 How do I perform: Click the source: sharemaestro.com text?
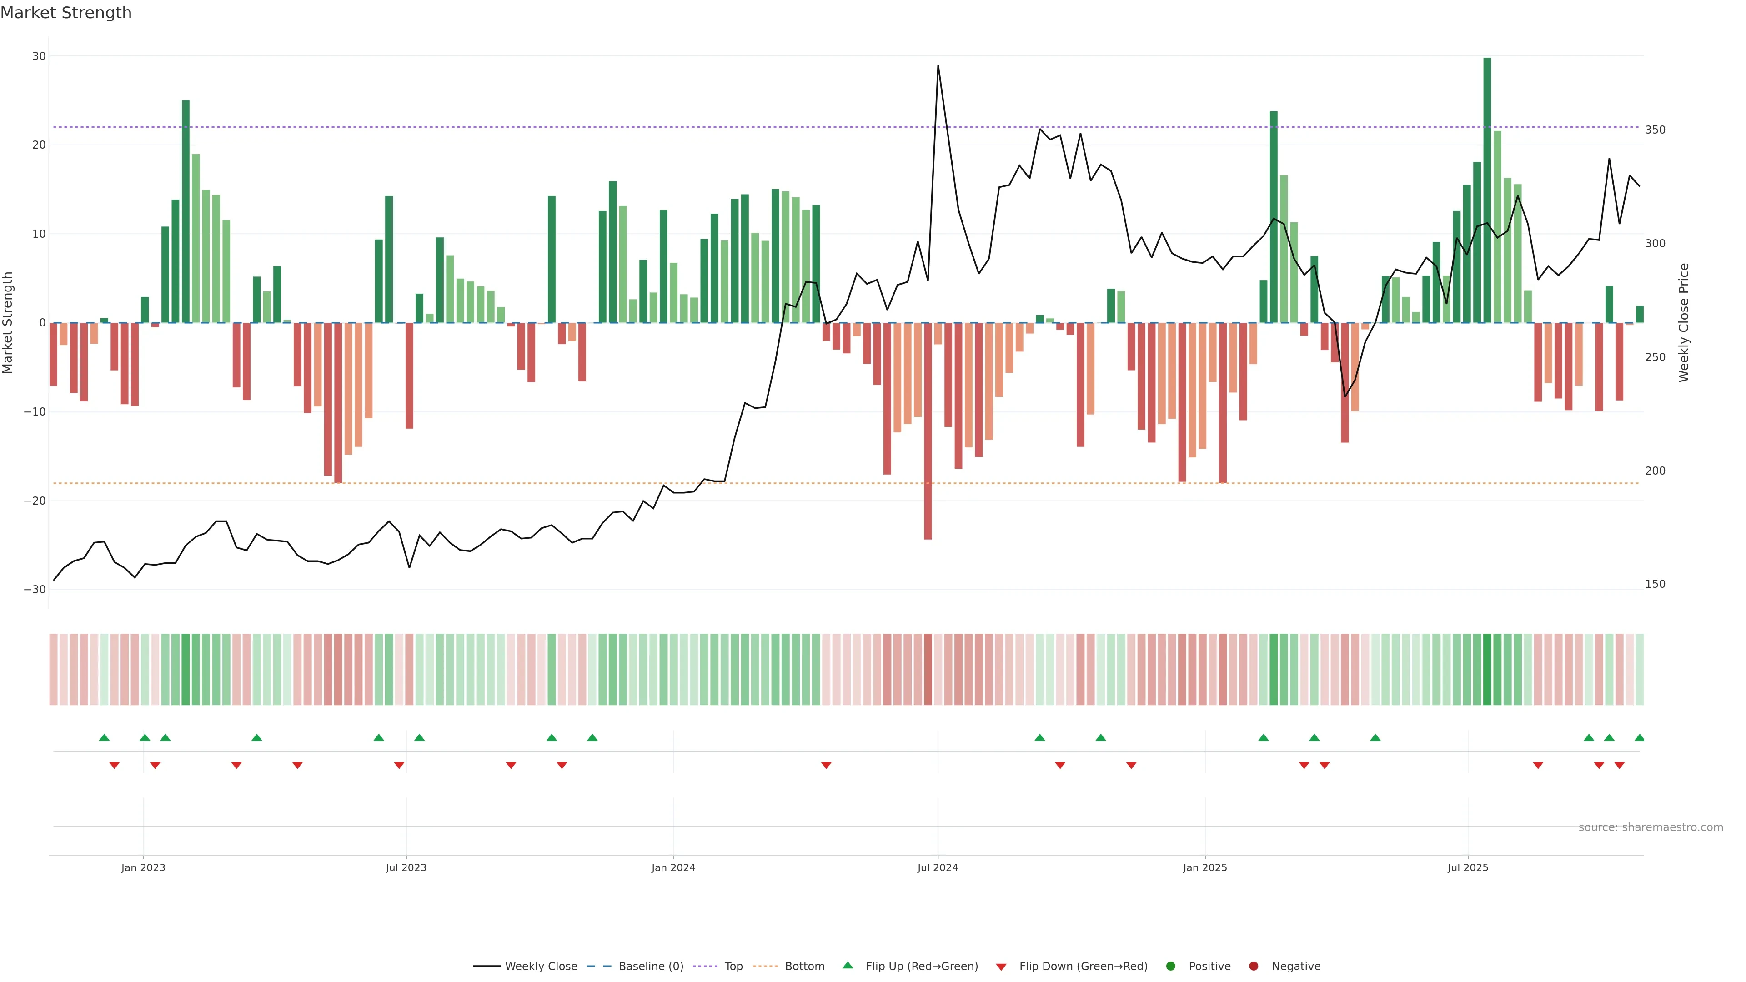pos(1651,827)
